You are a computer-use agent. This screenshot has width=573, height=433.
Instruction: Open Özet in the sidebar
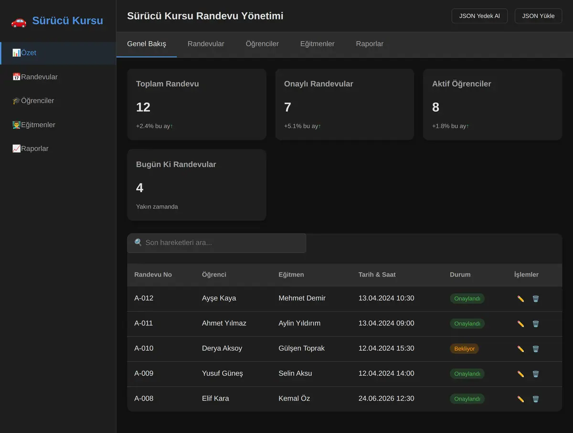(58, 53)
